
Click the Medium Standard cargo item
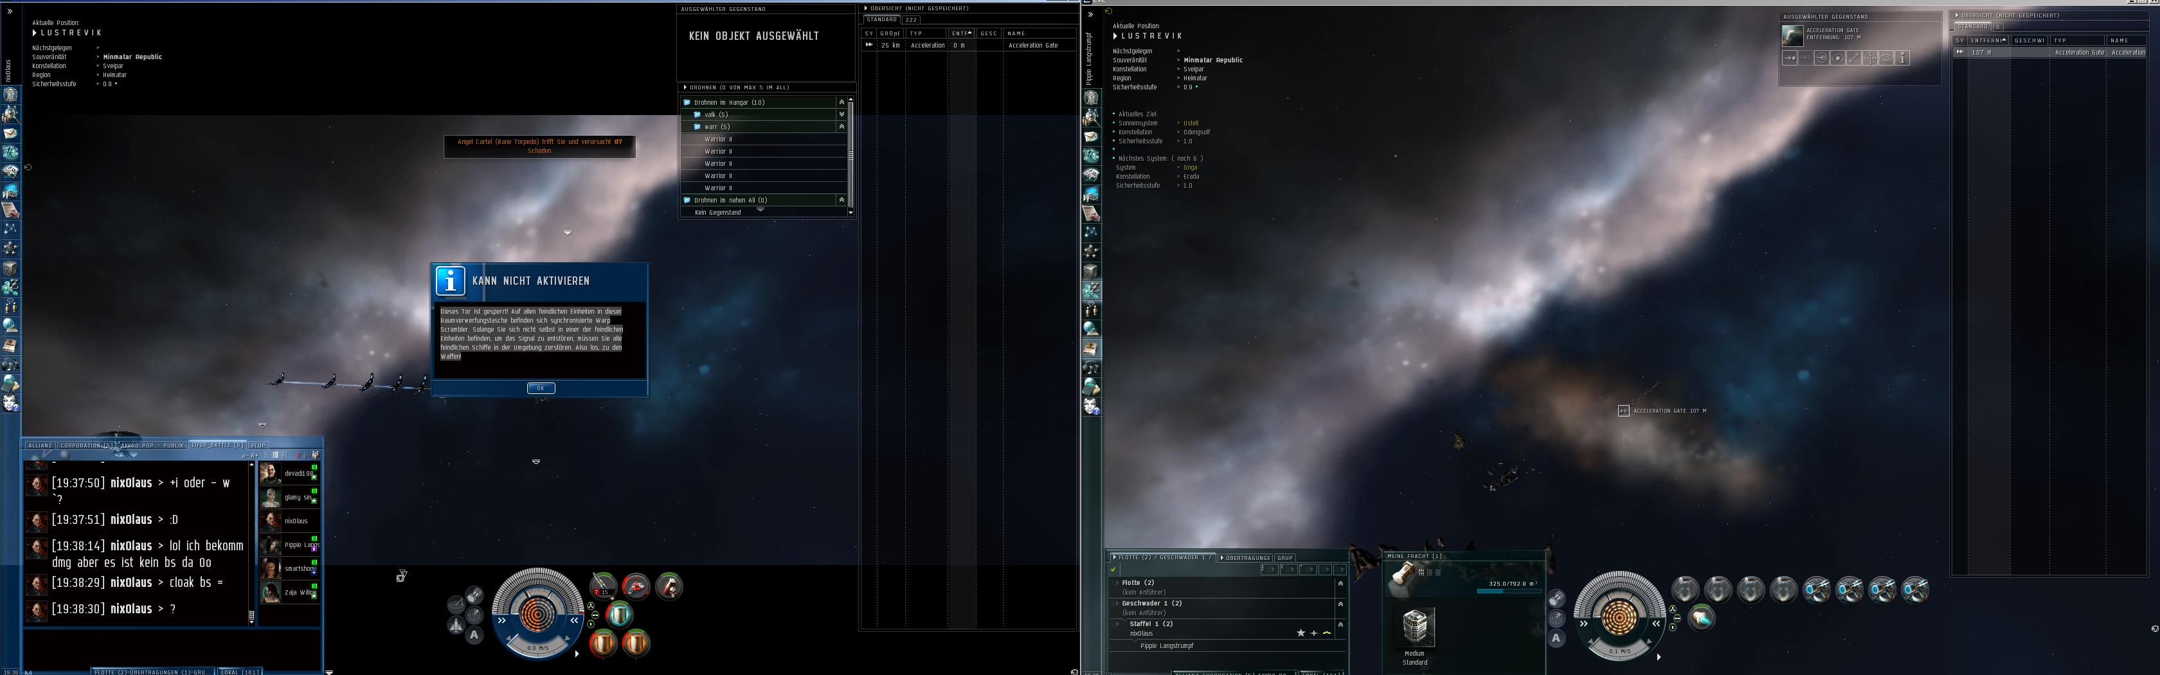coord(1414,636)
